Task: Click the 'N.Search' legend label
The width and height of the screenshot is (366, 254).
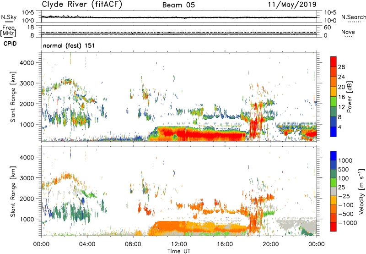Action: [x=354, y=17]
